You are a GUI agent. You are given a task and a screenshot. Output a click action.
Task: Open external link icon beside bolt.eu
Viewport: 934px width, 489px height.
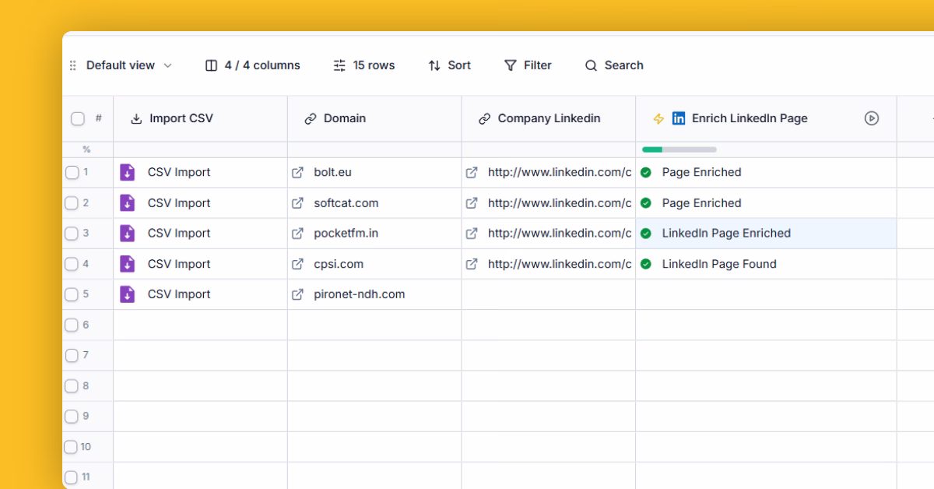click(x=297, y=172)
